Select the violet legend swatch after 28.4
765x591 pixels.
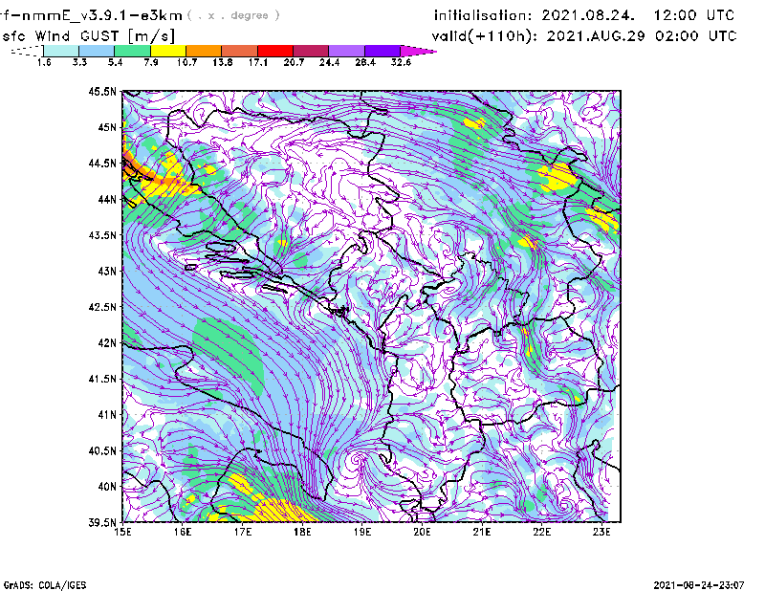[x=382, y=51]
